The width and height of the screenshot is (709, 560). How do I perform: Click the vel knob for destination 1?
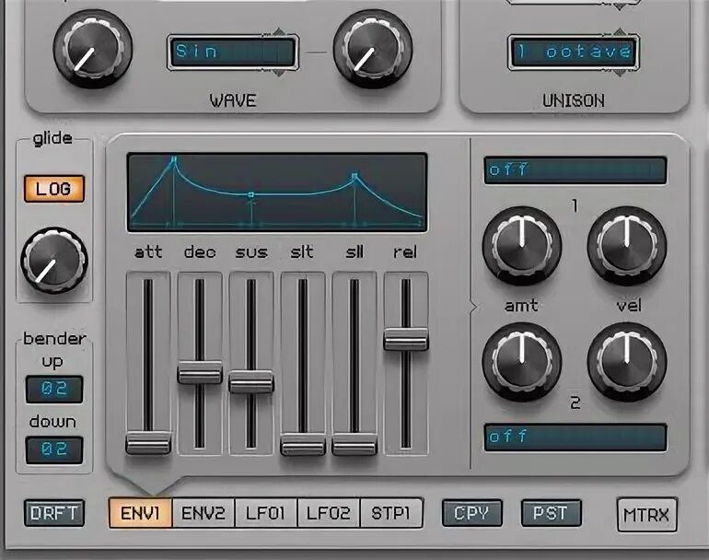(627, 246)
